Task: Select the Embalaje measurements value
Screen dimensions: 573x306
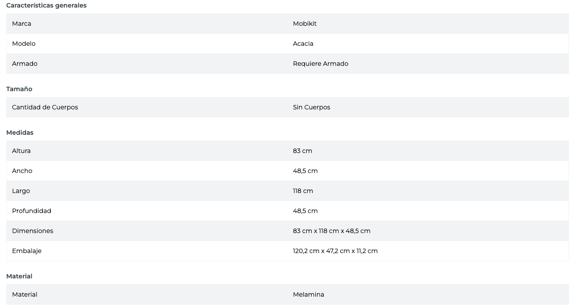Action: click(335, 251)
